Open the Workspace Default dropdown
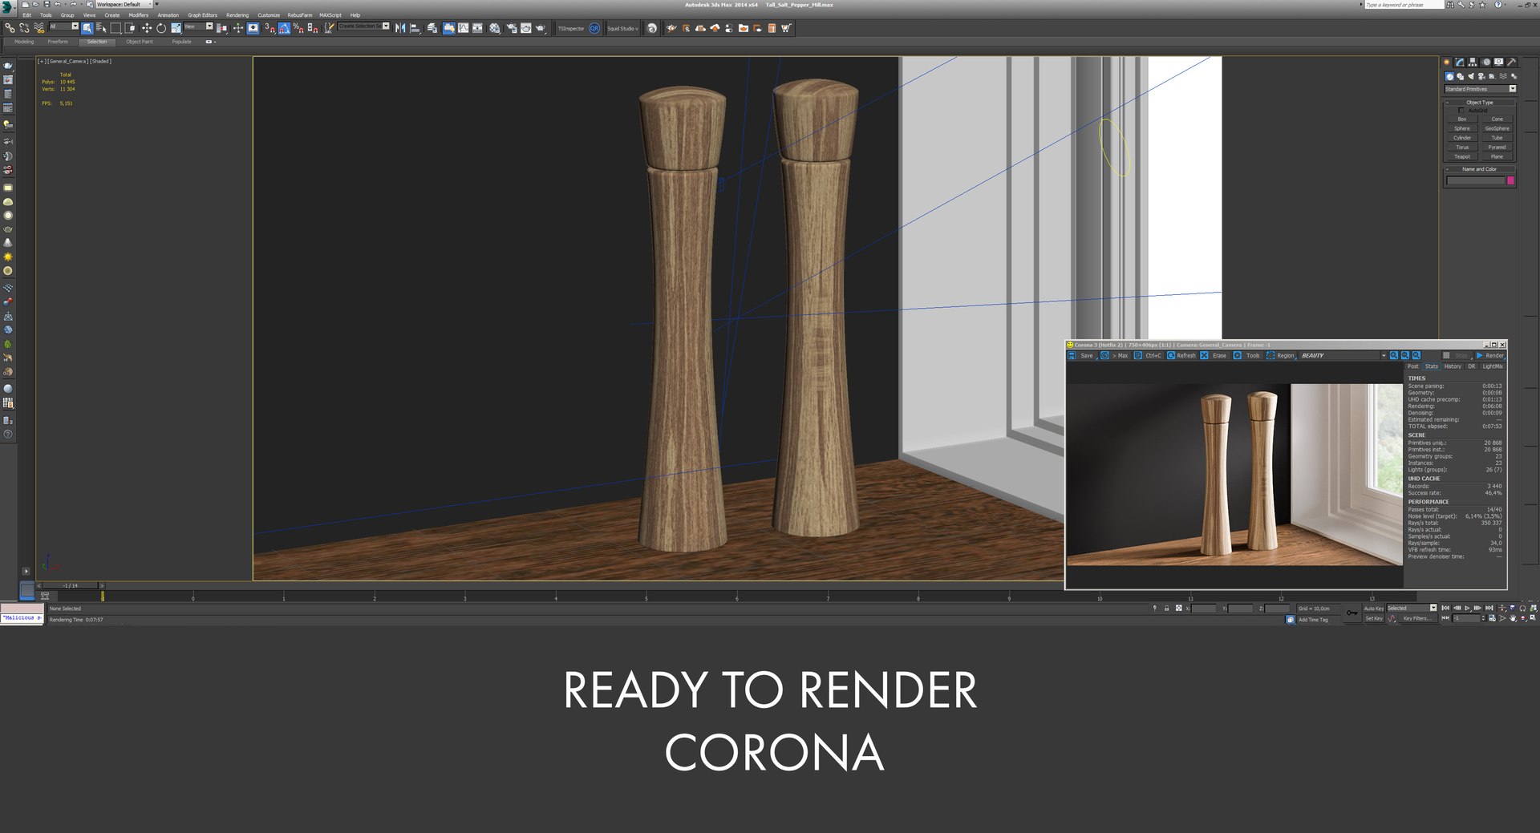The image size is (1540, 833). pyautogui.click(x=124, y=4)
